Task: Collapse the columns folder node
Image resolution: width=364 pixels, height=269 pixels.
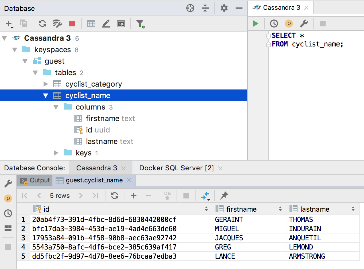Action: (56, 107)
